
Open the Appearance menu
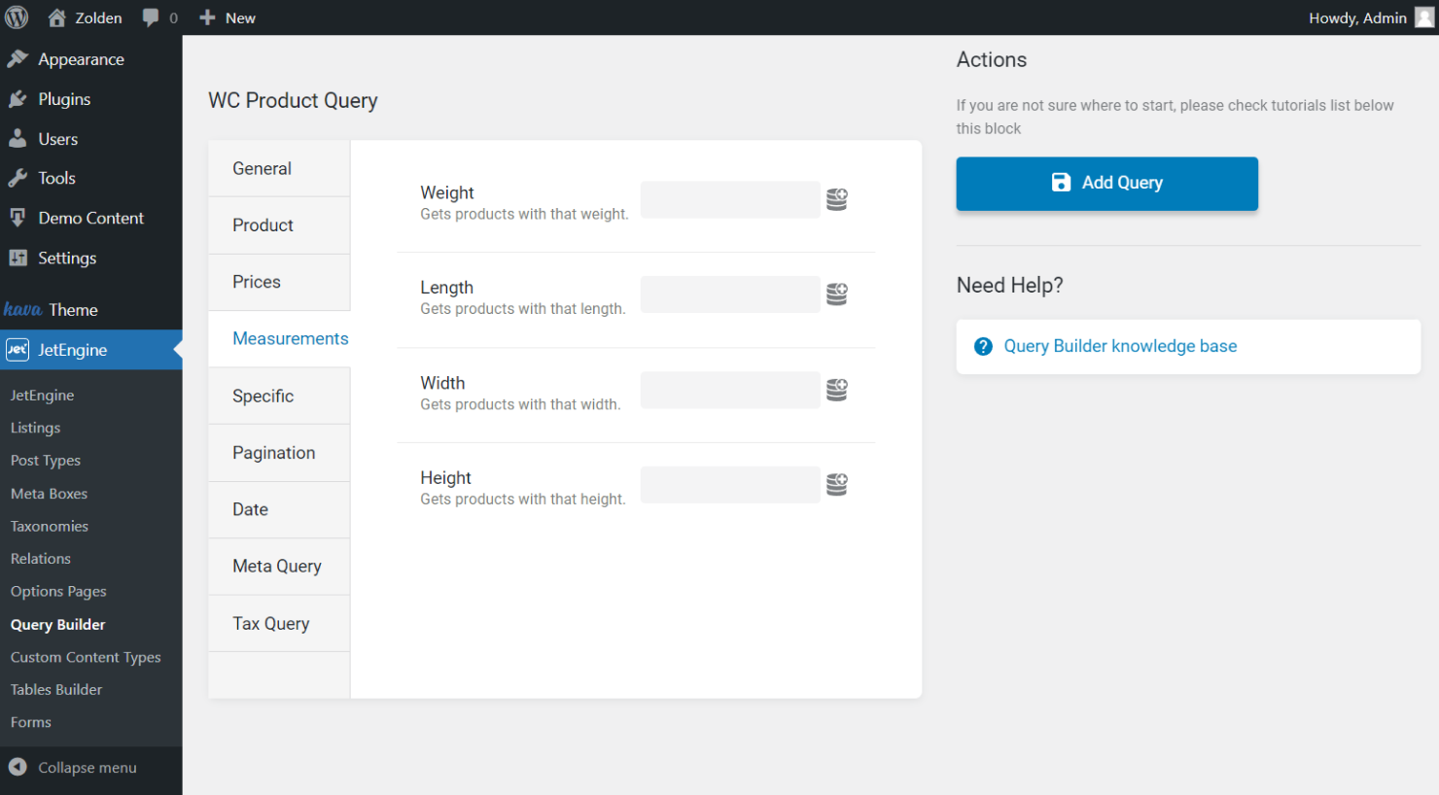[x=90, y=59]
